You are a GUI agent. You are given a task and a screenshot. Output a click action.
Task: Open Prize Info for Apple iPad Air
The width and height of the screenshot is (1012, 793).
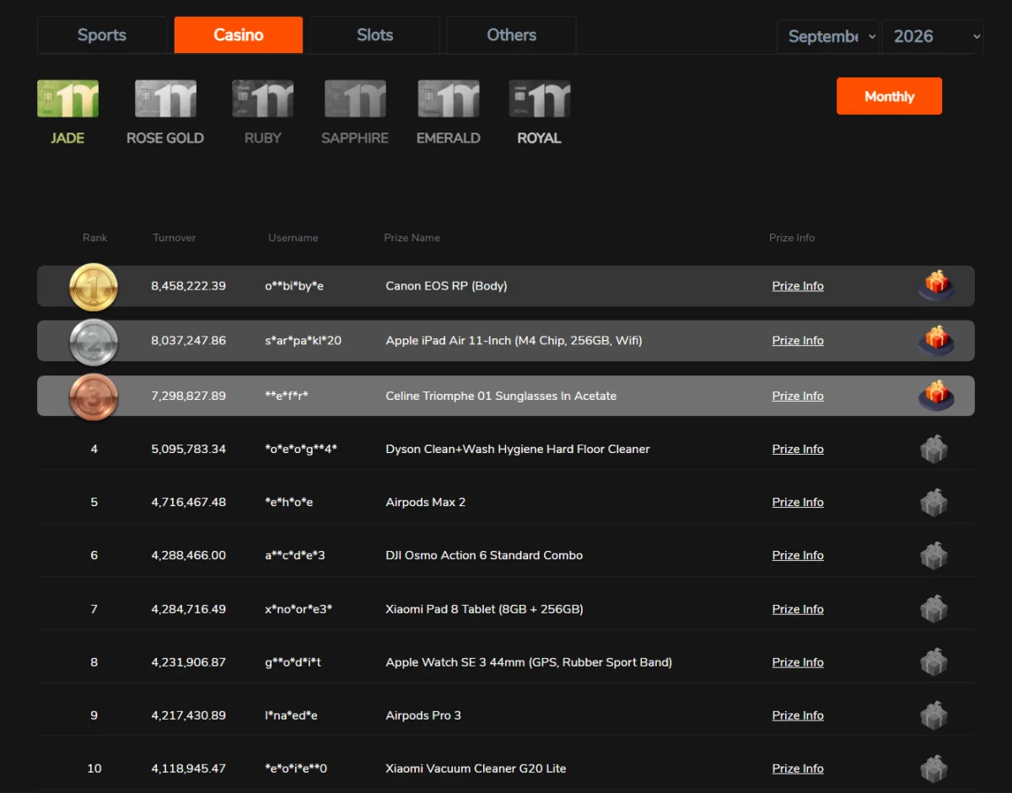click(x=798, y=341)
